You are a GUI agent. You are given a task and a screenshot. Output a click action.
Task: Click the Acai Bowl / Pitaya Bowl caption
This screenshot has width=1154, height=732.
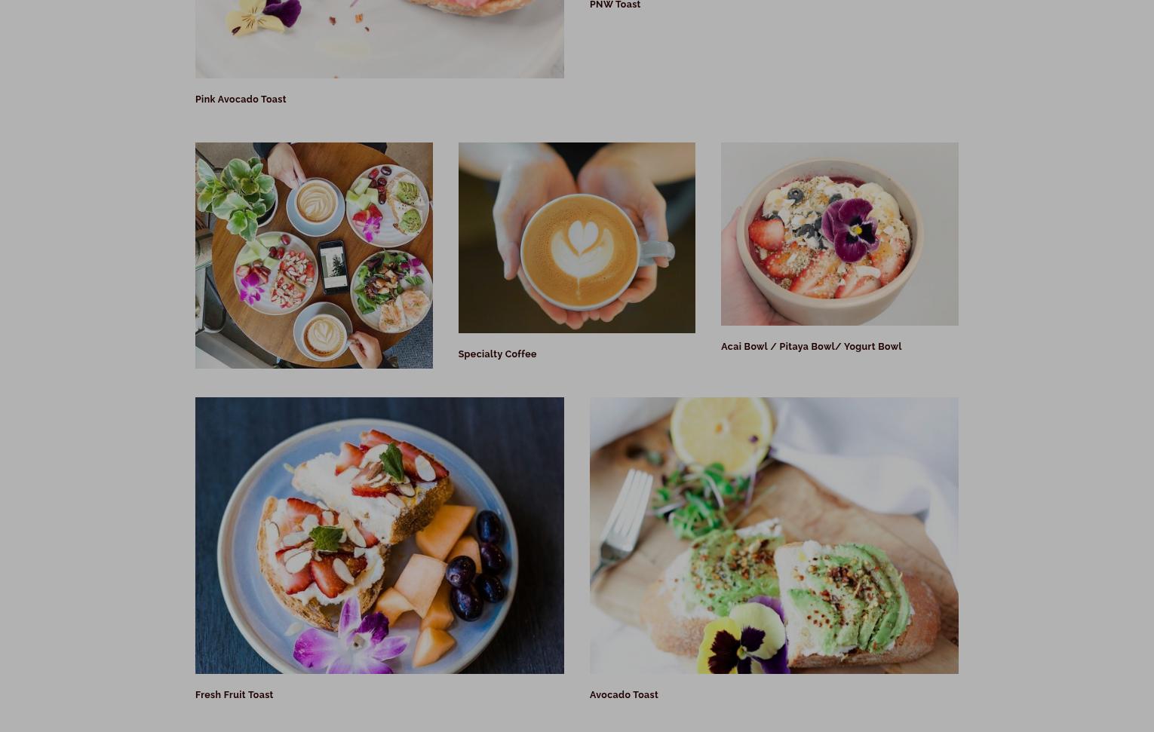(811, 346)
